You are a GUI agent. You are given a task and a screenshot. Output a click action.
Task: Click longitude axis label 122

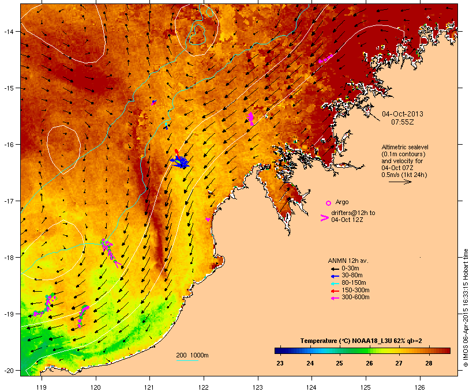coord(204,387)
